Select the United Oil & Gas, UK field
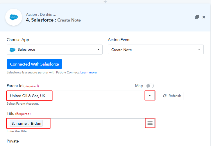Viewport: 211px width, 146px height. tap(81, 96)
